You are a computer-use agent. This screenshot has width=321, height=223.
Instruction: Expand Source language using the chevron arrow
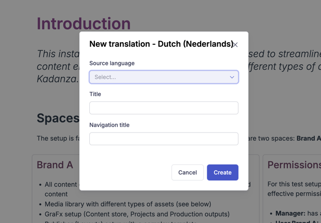coord(232,77)
